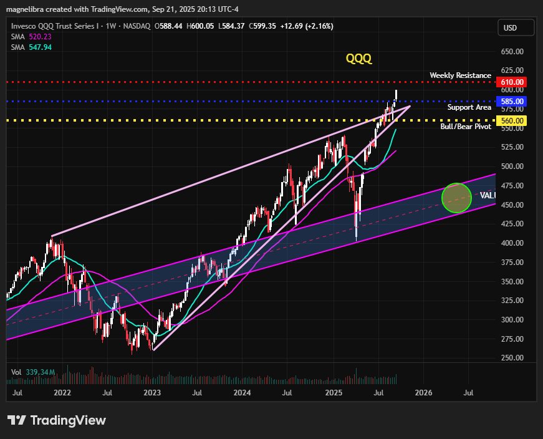The height and width of the screenshot is (439, 543).
Task: Click the 2025 label on time axis
Action: pyautogui.click(x=334, y=393)
